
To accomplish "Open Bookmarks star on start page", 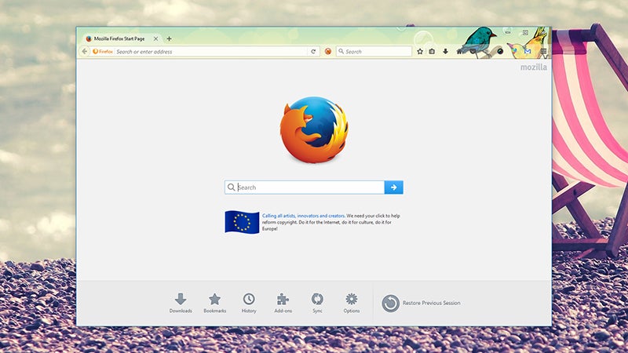I will tap(214, 303).
